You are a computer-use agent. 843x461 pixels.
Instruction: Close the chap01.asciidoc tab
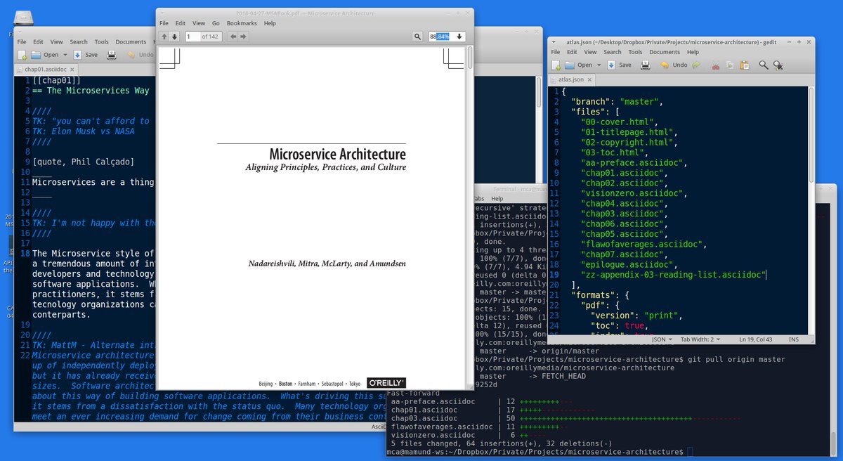click(x=72, y=69)
